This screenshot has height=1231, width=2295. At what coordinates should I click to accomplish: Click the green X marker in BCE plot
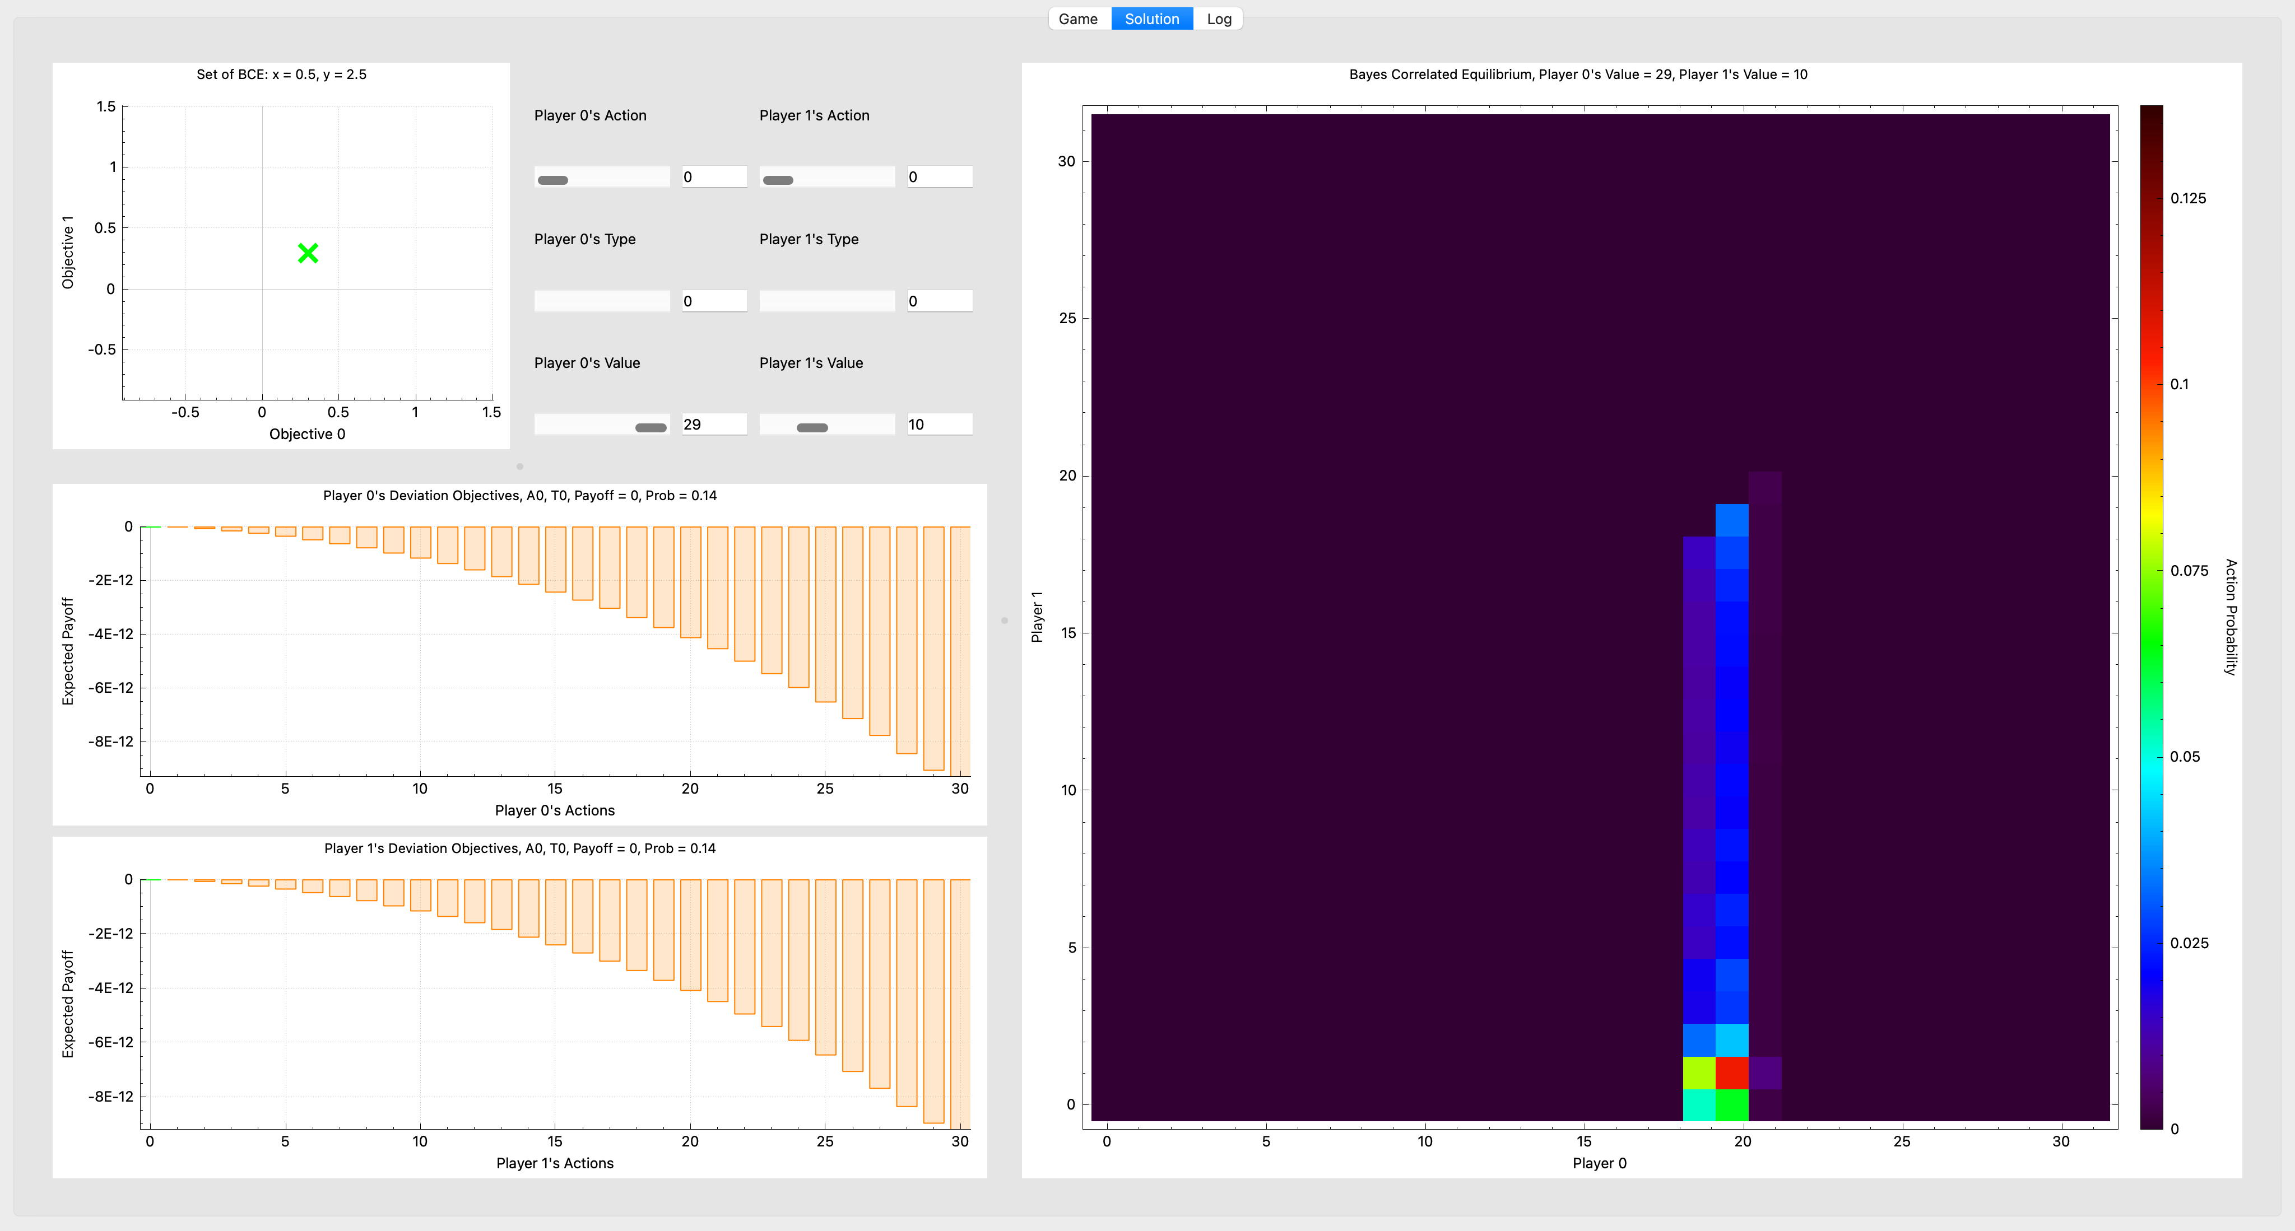tap(308, 254)
